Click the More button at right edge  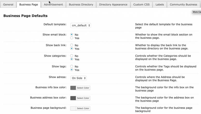click(196, 12)
